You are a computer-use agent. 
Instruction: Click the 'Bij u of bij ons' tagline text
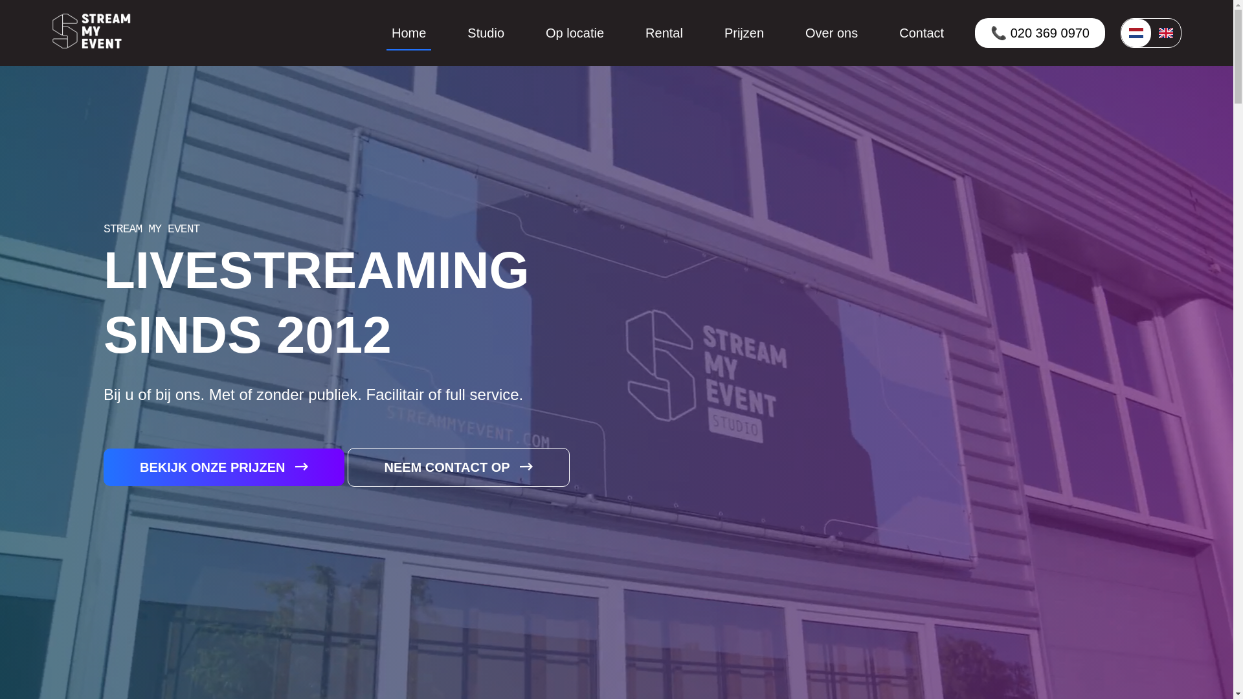point(313,395)
